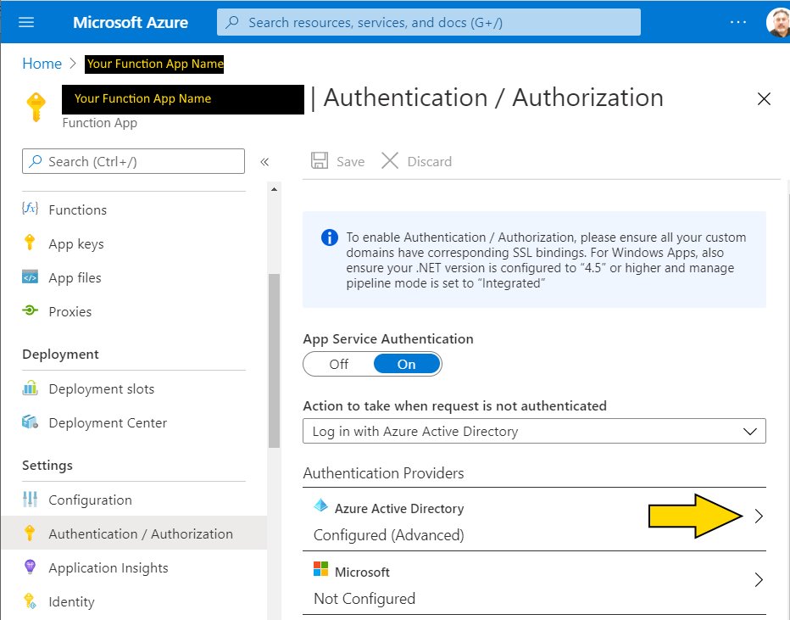Expand the Azure Active Directory provider
Image resolution: width=790 pixels, height=620 pixels.
pos(759,515)
